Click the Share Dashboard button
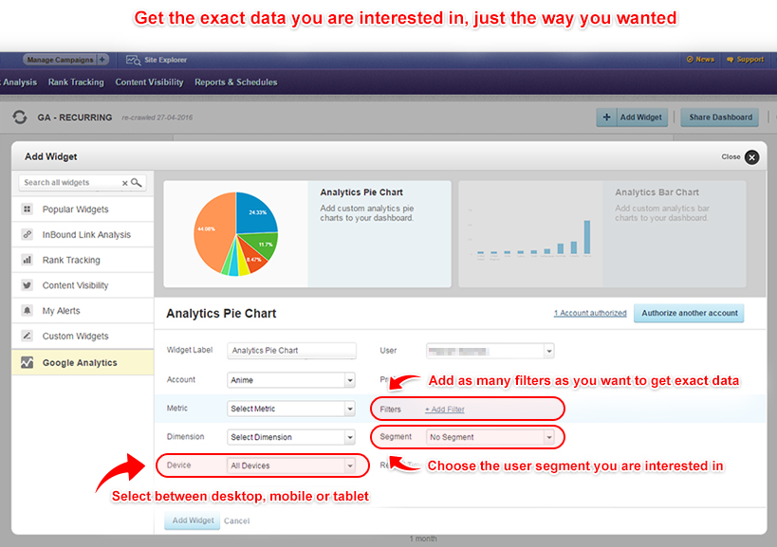 pyautogui.click(x=719, y=118)
